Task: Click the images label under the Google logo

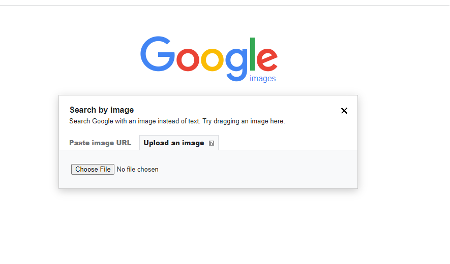Action: click(x=262, y=79)
